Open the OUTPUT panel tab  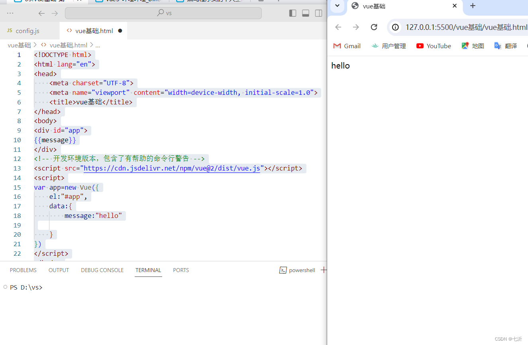pyautogui.click(x=59, y=270)
